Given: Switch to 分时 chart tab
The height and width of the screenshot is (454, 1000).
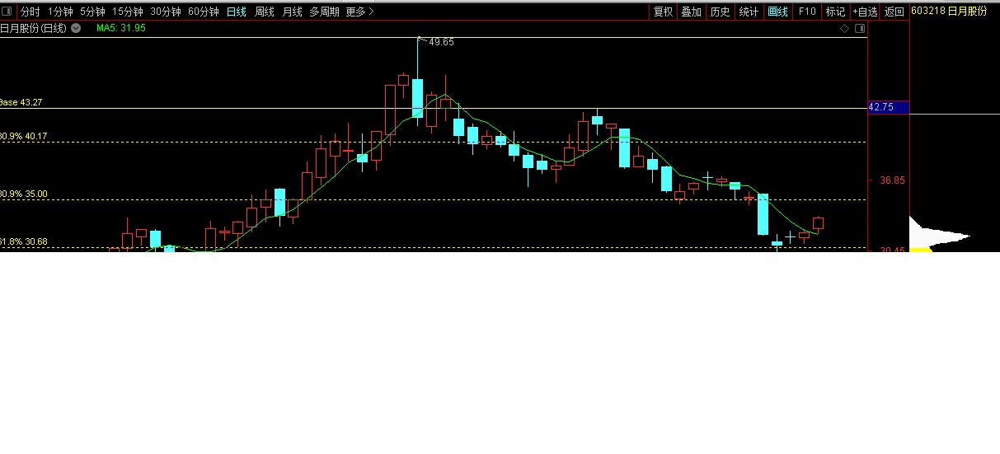Looking at the screenshot, I should 30,12.
